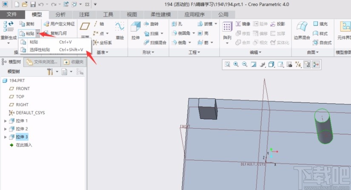This screenshot has height=190, width=351.
Task: Click the Paste (粘贴) ribbon button
Action: pyautogui.click(x=27, y=33)
